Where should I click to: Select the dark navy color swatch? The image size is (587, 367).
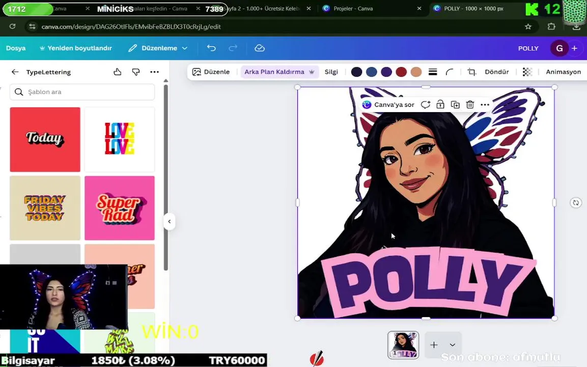click(356, 72)
